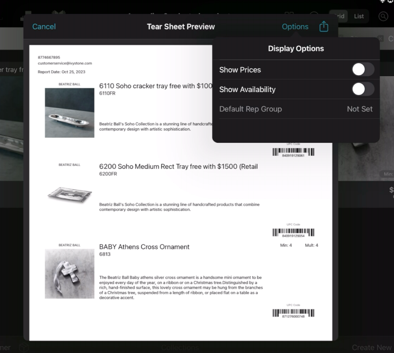Screen dimensions: 394x353
Task: Click BABY Athens Cross Ornament title
Action: [x=144, y=247]
